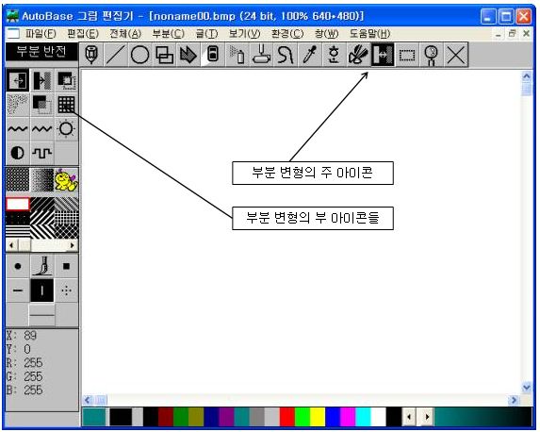Choose the sun brightness sub-icon

(x=67, y=129)
